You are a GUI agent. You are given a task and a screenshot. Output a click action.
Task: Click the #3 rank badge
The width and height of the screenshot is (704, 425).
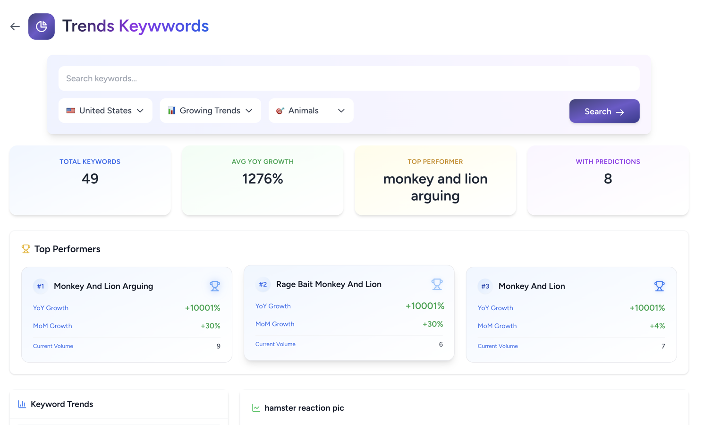[485, 286]
